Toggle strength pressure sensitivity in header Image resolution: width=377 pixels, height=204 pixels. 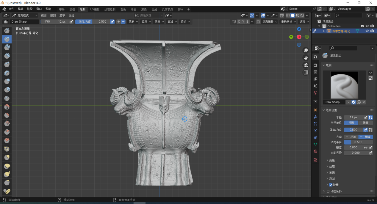coord(112,22)
